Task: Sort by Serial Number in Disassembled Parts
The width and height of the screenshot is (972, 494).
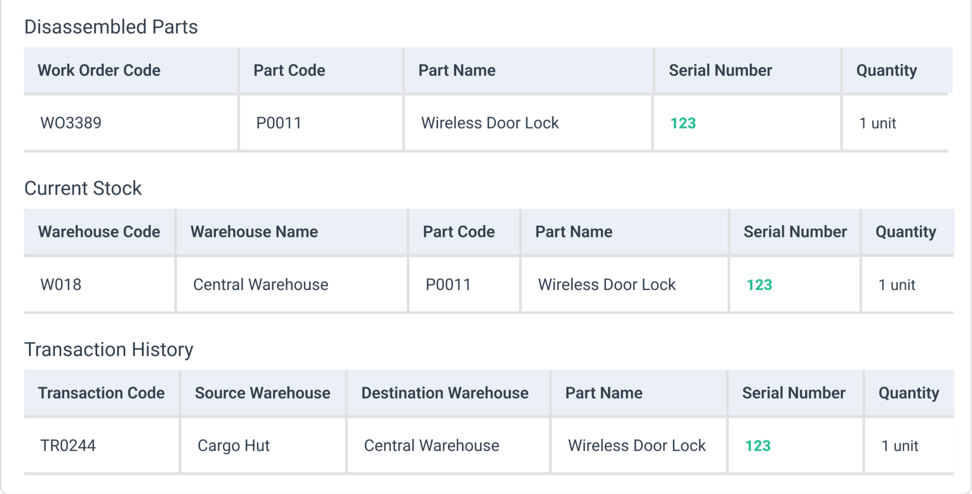Action: [720, 70]
